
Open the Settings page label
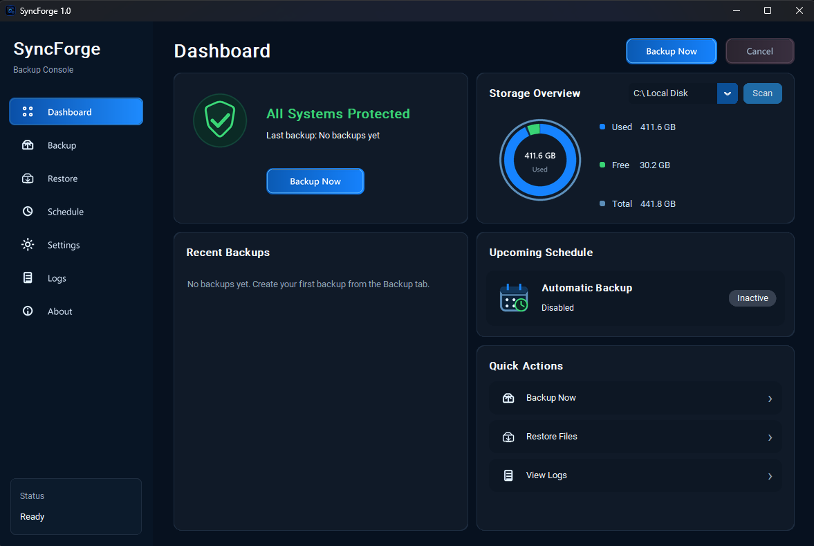tap(64, 245)
